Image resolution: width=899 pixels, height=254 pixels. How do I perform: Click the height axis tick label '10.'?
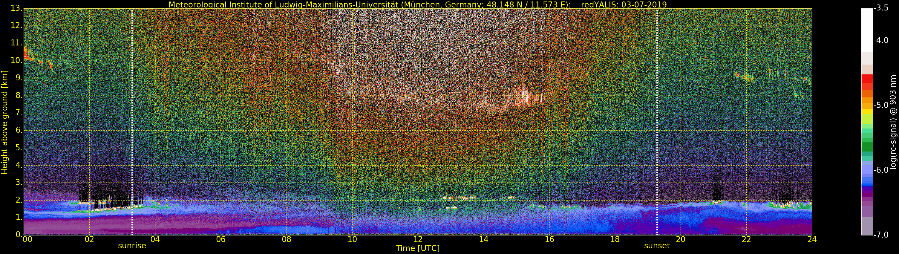click(16, 60)
